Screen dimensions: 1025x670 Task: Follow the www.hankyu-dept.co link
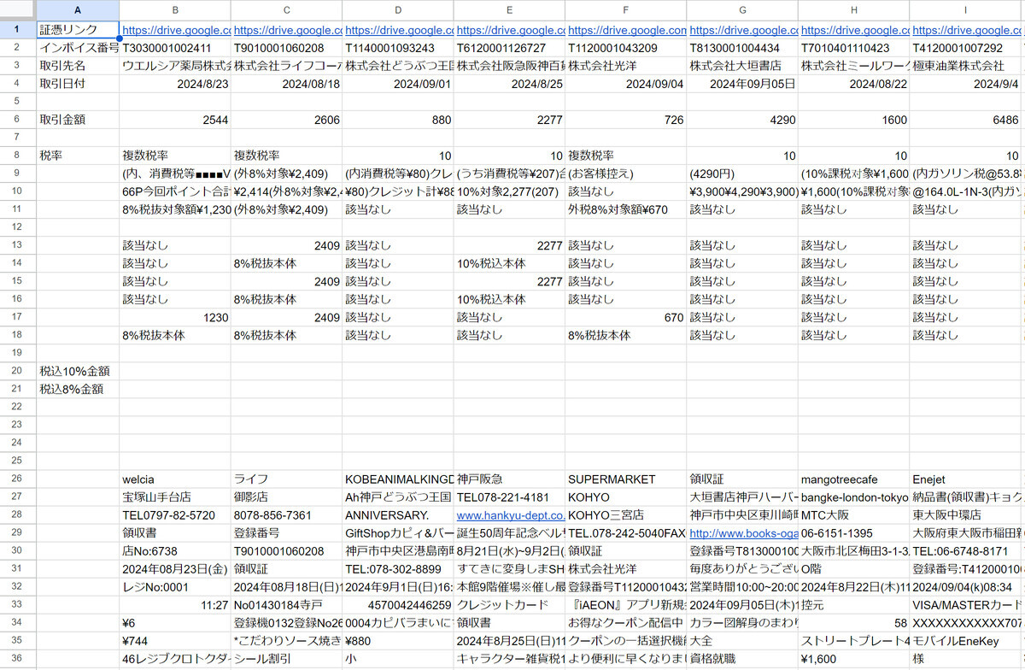(511, 515)
